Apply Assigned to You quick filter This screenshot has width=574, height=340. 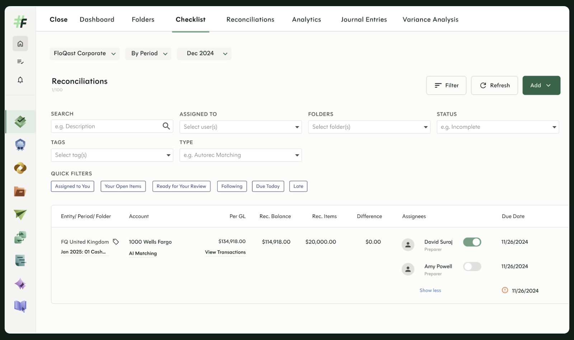pyautogui.click(x=72, y=186)
